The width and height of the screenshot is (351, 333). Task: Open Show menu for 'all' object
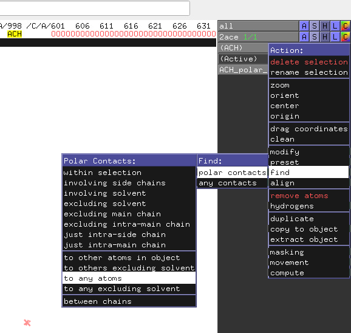pyautogui.click(x=315, y=26)
